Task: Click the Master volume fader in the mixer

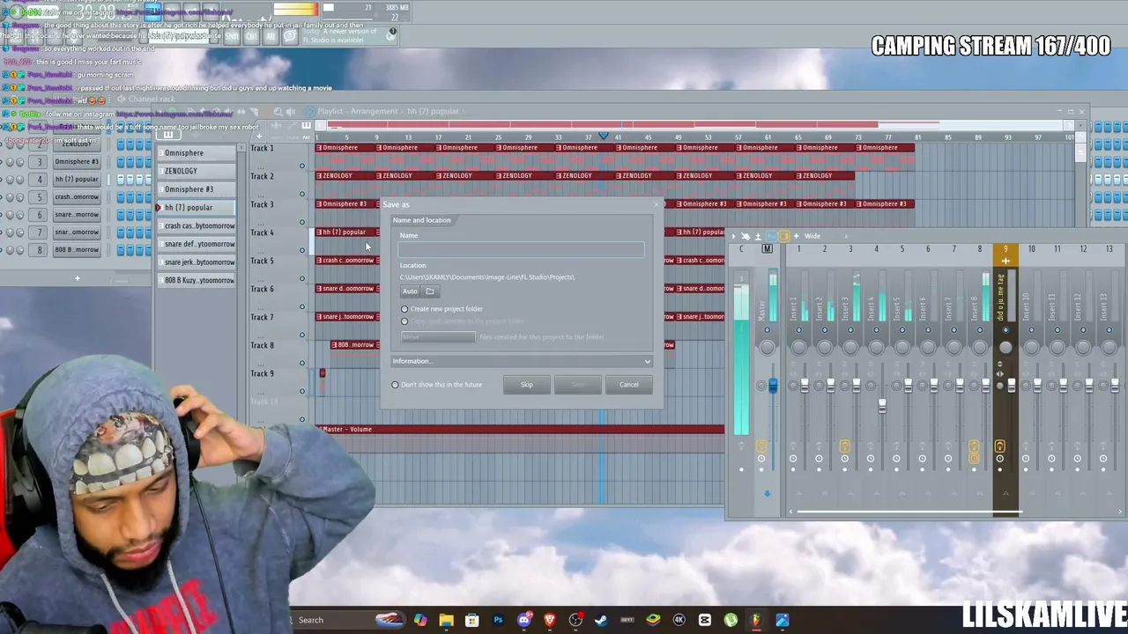Action: [773, 386]
